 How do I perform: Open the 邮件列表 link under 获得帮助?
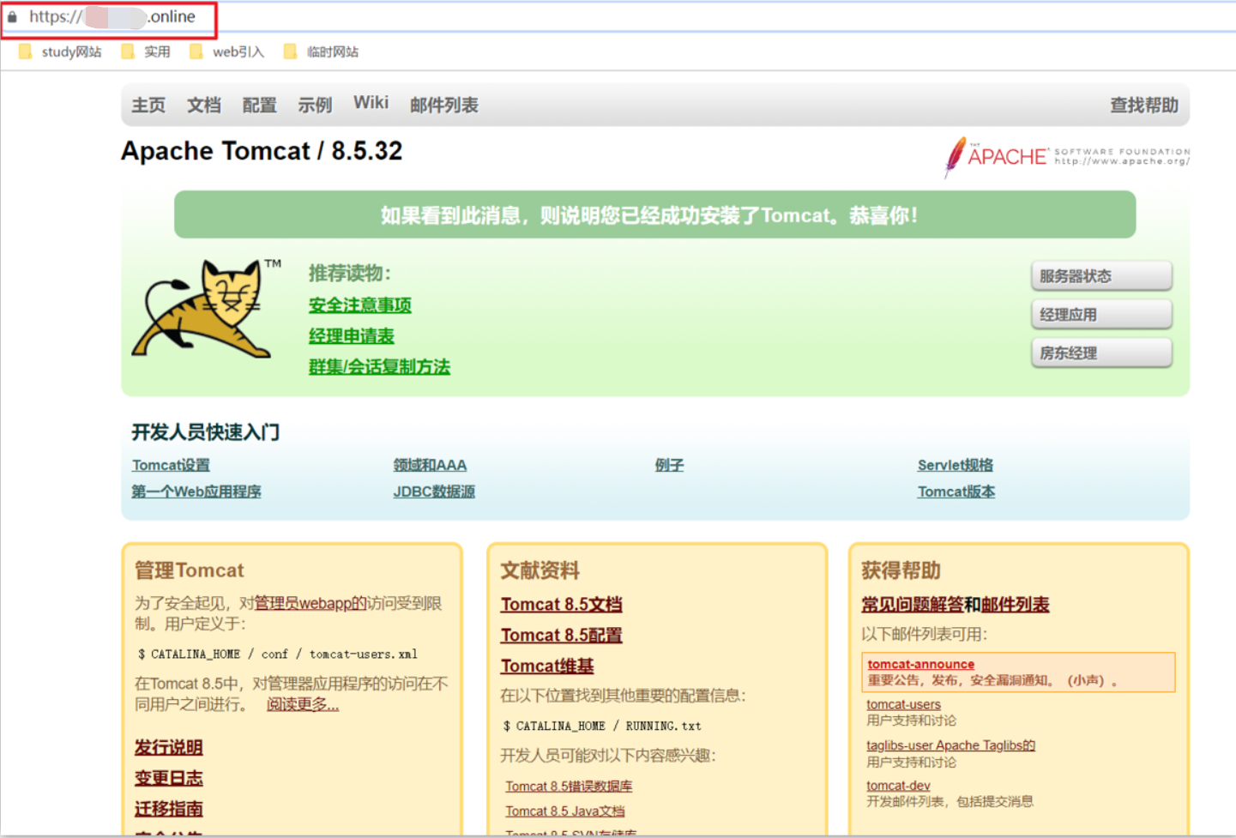pos(1016,605)
